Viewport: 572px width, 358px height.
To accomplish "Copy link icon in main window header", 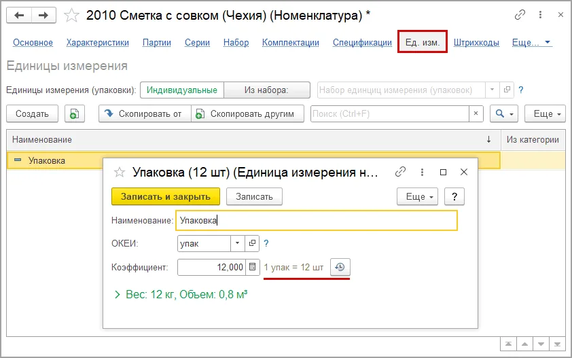I will coord(520,15).
